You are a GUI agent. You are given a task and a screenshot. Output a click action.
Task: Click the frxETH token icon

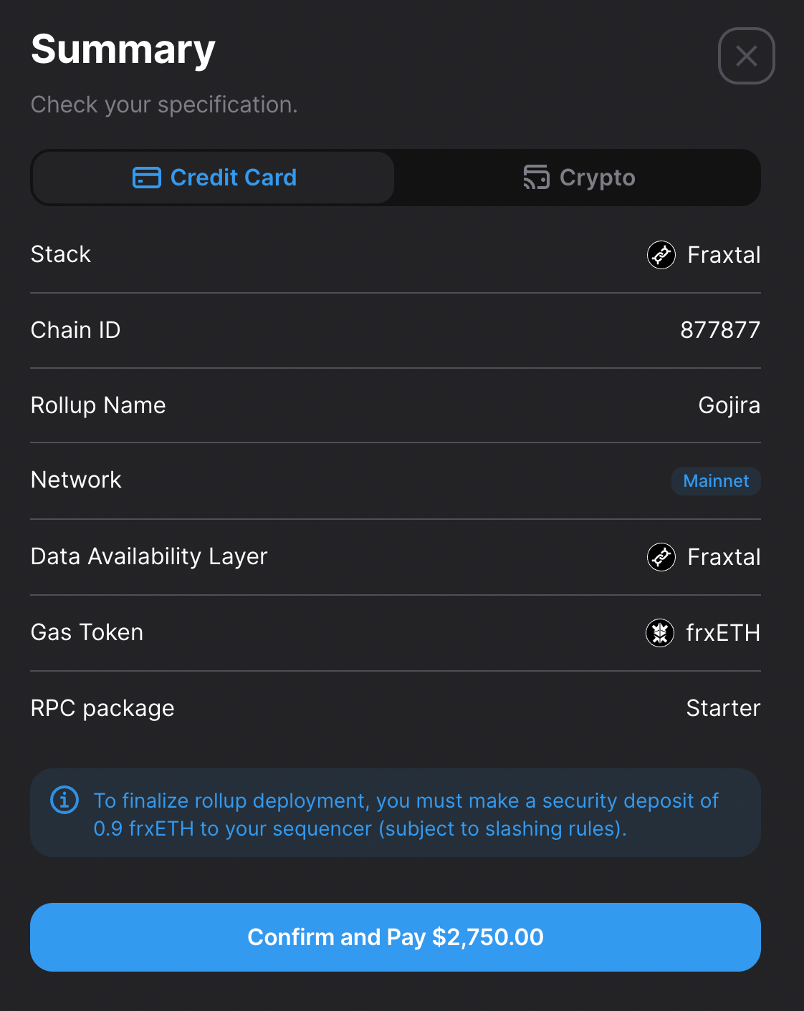[660, 633]
